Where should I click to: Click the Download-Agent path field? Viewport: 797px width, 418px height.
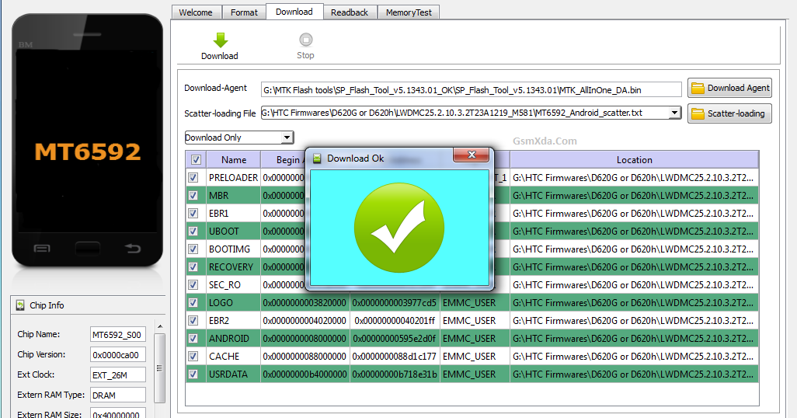(x=472, y=89)
